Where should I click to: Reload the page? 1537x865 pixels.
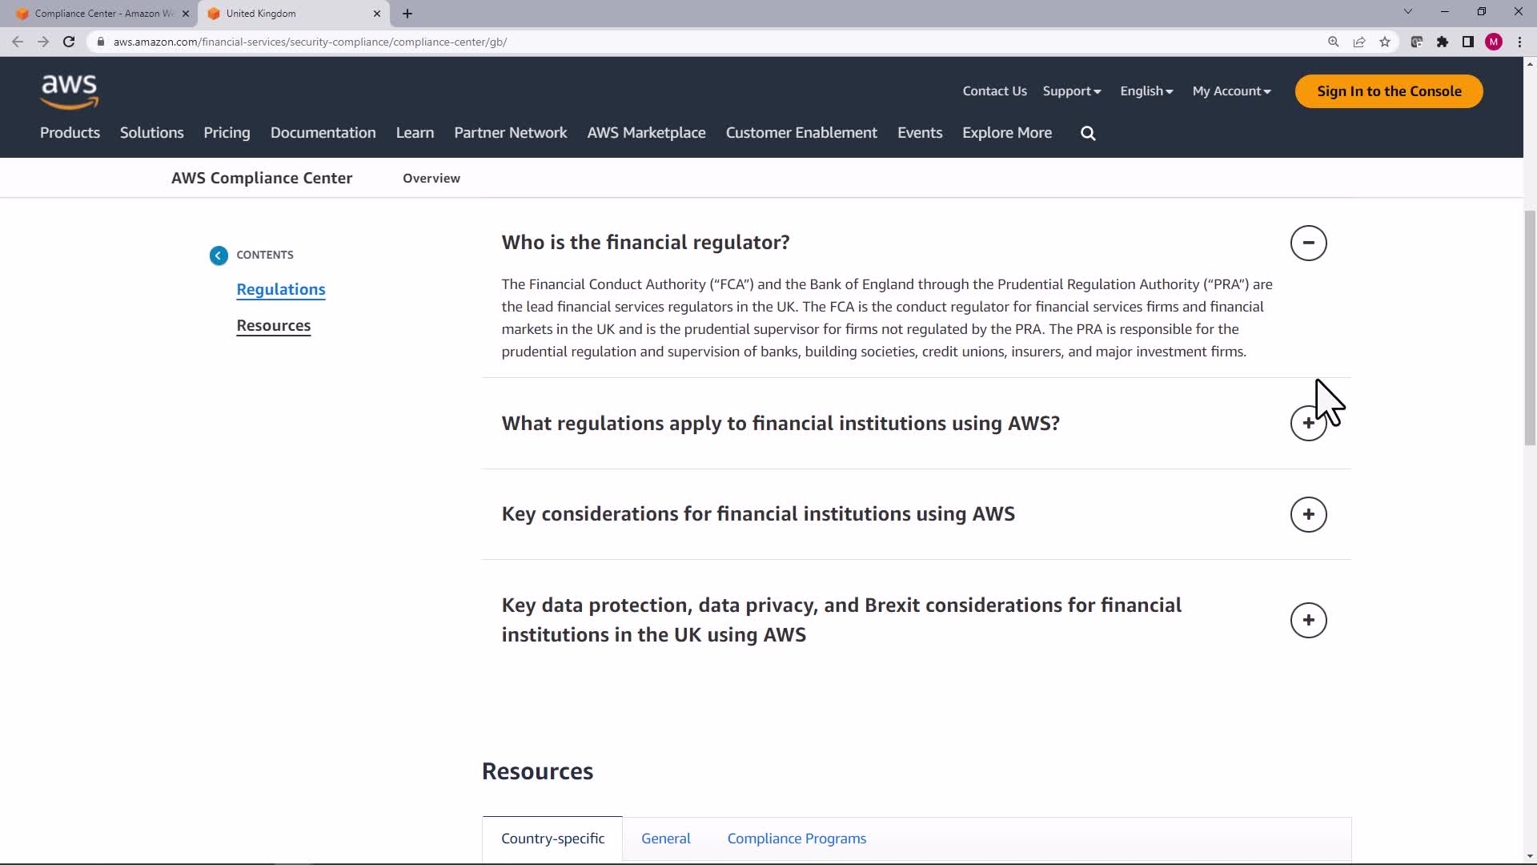tap(69, 42)
